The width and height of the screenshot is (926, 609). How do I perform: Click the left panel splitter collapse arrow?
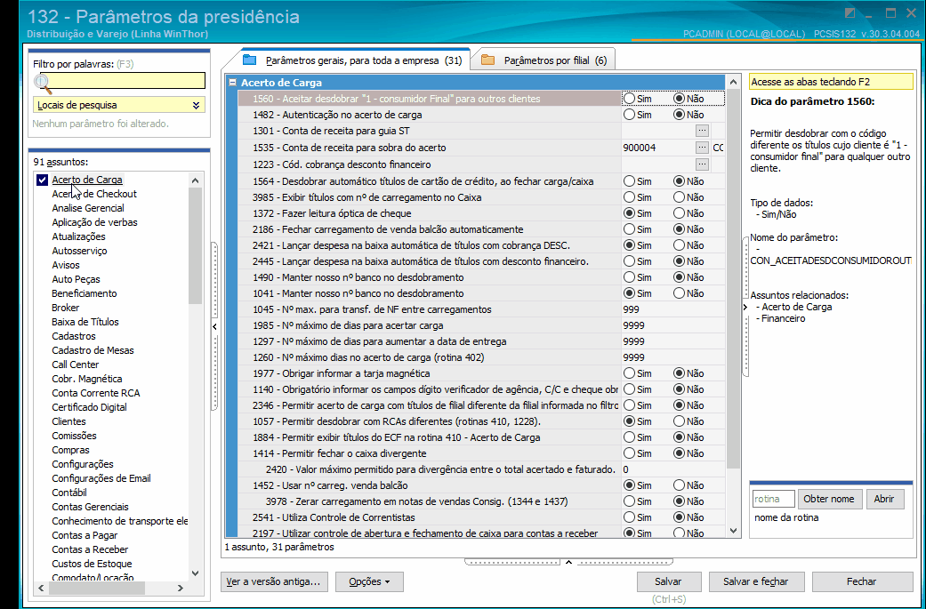click(x=214, y=327)
